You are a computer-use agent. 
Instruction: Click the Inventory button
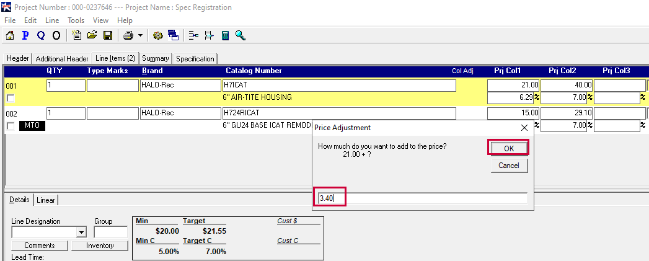coord(100,246)
